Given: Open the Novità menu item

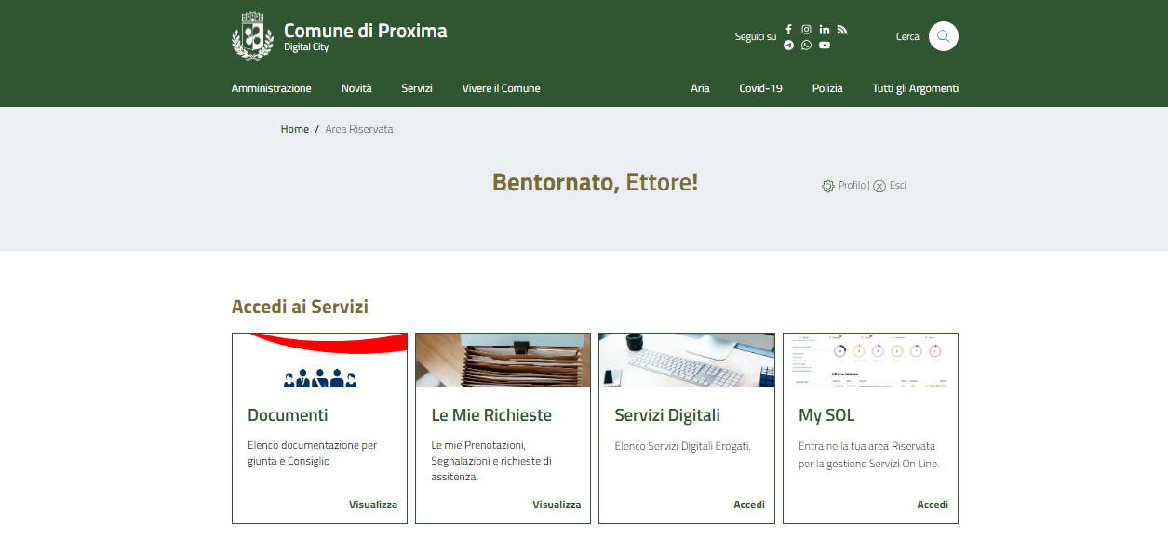Looking at the screenshot, I should [x=356, y=88].
